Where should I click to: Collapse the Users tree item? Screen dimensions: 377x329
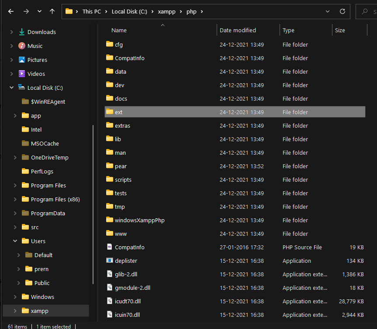pyautogui.click(x=15, y=241)
